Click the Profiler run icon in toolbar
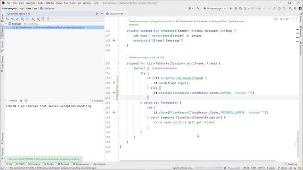303x170 pixels. (x=245, y=8)
